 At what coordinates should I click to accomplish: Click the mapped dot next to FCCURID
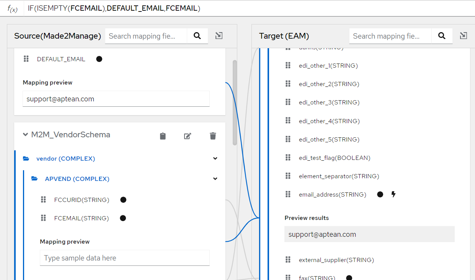click(123, 199)
